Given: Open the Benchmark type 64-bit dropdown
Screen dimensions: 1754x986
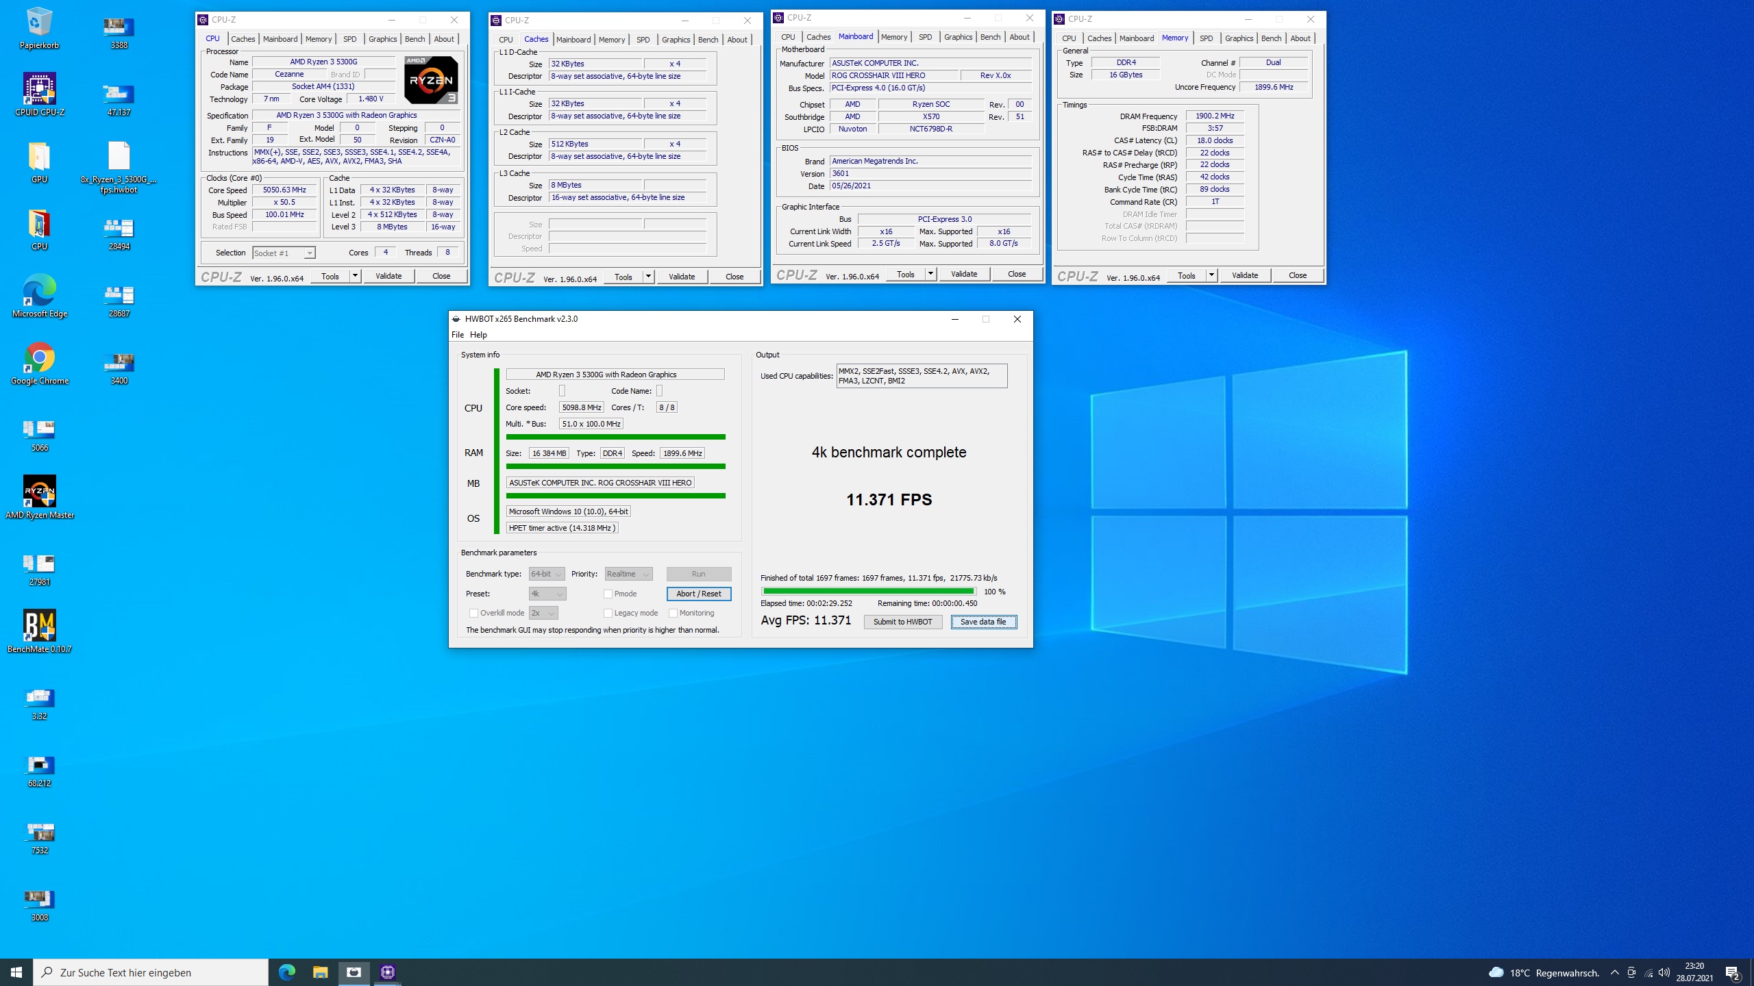Looking at the screenshot, I should click(547, 574).
